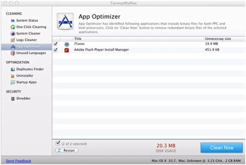The width and height of the screenshot is (246, 165).
Task: Click the 451.9 KB size value
Action: [212, 50]
